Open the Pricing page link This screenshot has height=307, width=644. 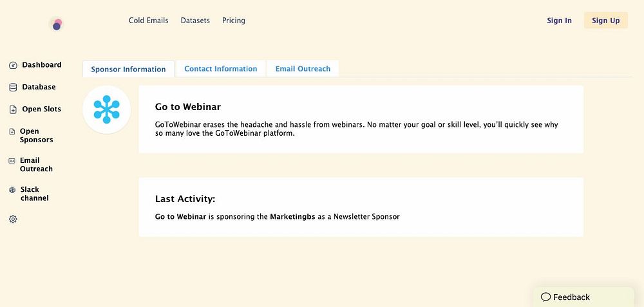pyautogui.click(x=234, y=21)
